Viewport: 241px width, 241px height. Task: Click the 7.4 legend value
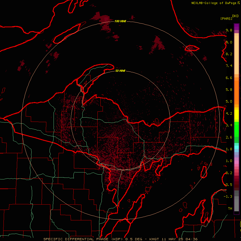229,66
